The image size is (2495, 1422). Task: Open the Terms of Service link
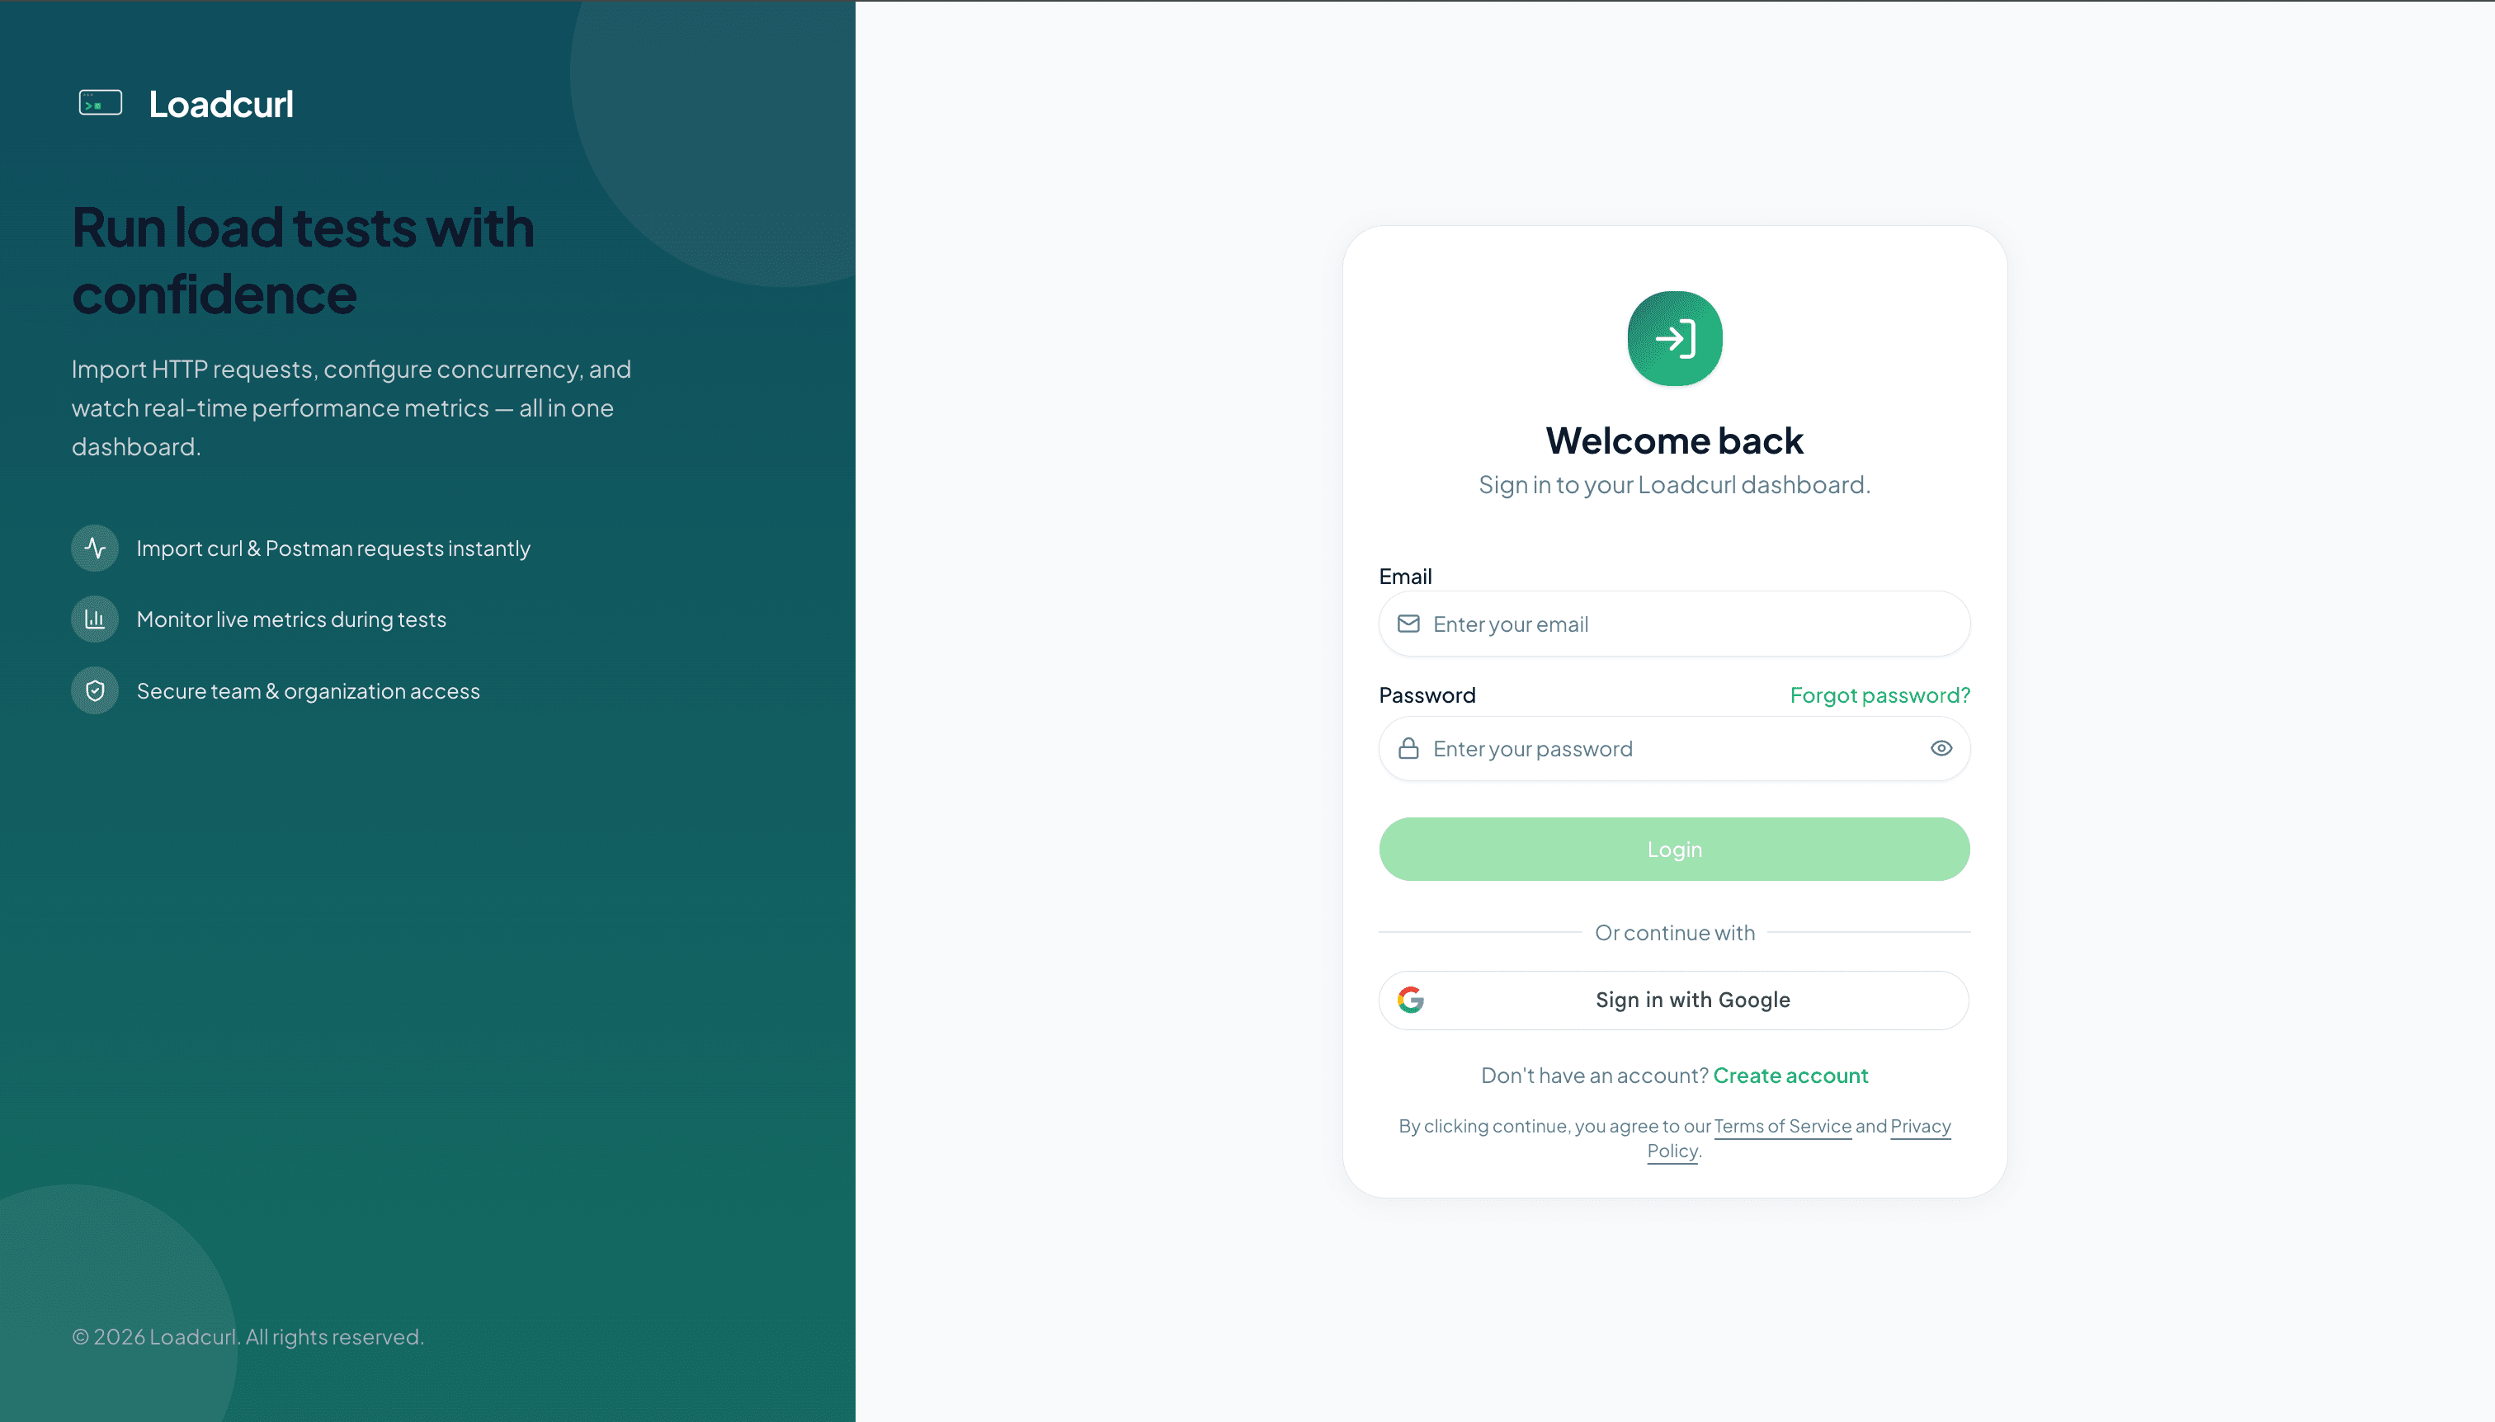click(1782, 1126)
